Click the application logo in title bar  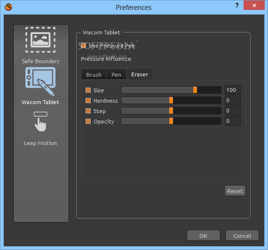[8, 7]
